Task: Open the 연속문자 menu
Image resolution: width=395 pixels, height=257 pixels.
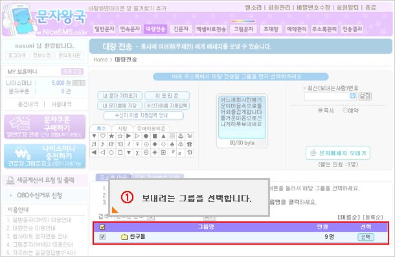Action: [x=130, y=29]
